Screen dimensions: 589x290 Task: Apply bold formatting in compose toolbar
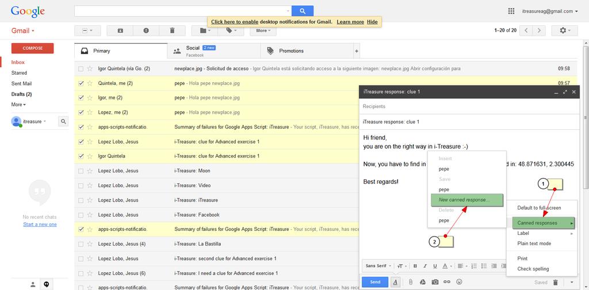pos(415,266)
